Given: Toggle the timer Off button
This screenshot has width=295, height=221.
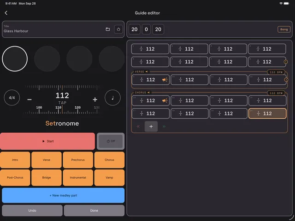Looking at the screenshot, I should 111,141.
